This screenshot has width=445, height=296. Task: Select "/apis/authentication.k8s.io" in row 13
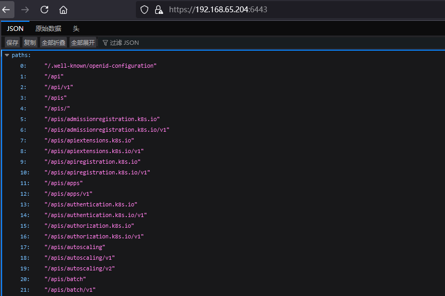click(91, 204)
